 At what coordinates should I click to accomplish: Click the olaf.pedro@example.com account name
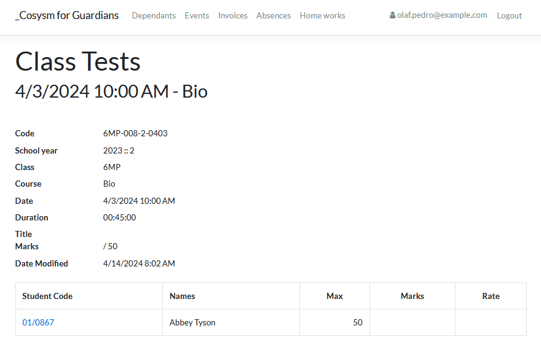(441, 15)
